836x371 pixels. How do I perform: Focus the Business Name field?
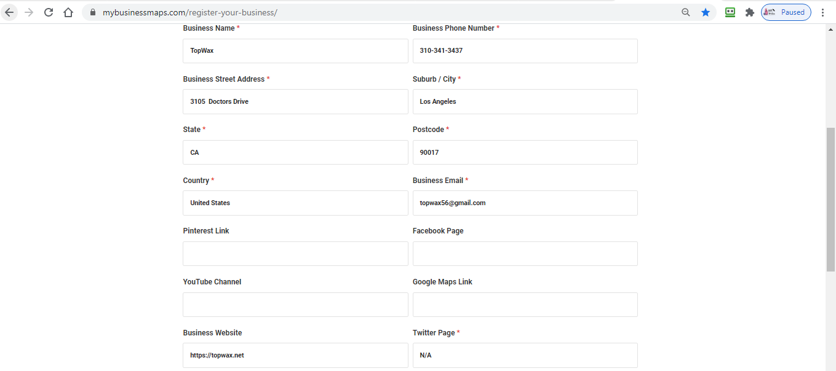point(295,51)
